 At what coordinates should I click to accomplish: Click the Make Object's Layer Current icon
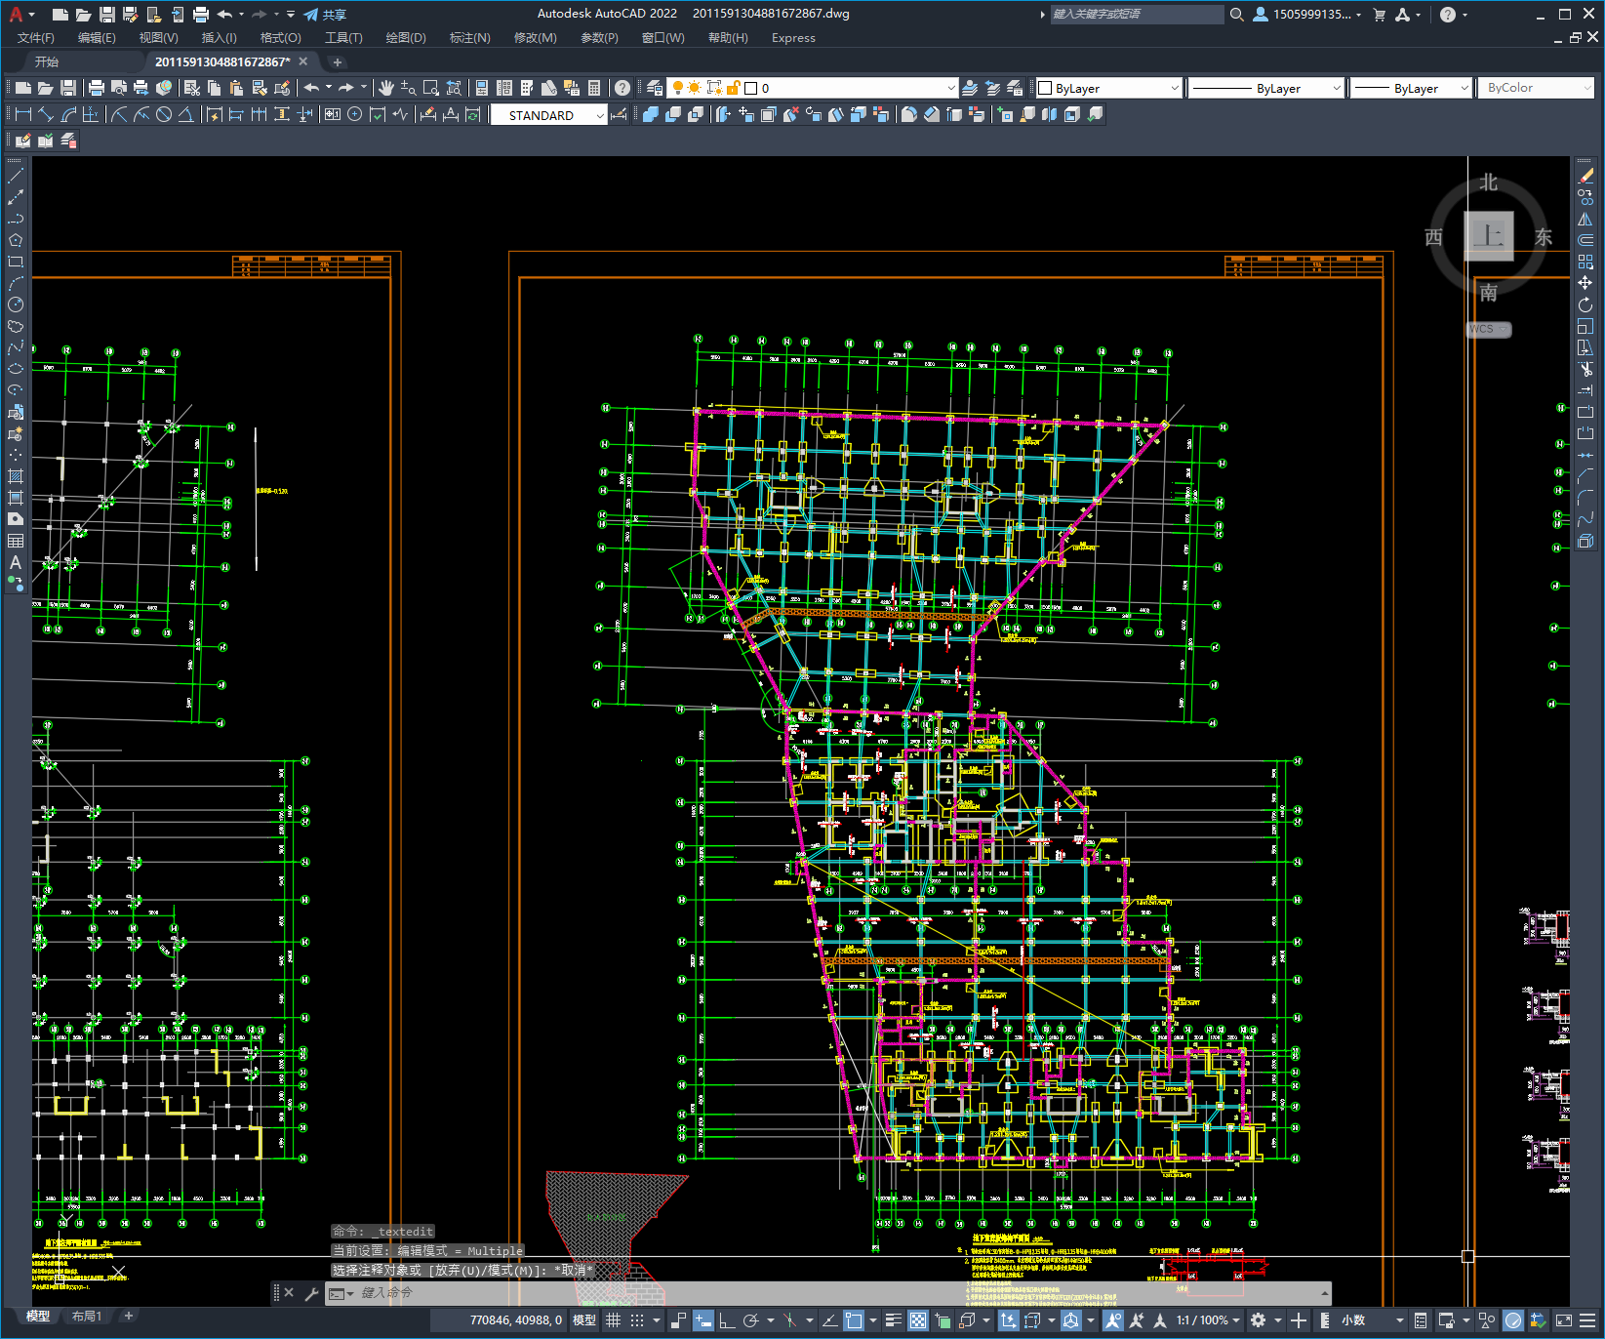coord(970,88)
